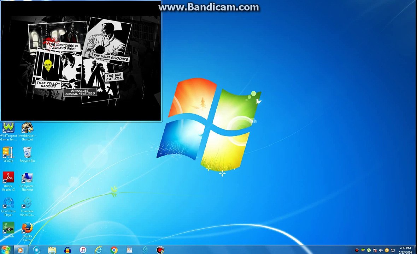Open the clock showing 4:37 PM
Viewport: 417px width, 254px height.
click(x=405, y=250)
